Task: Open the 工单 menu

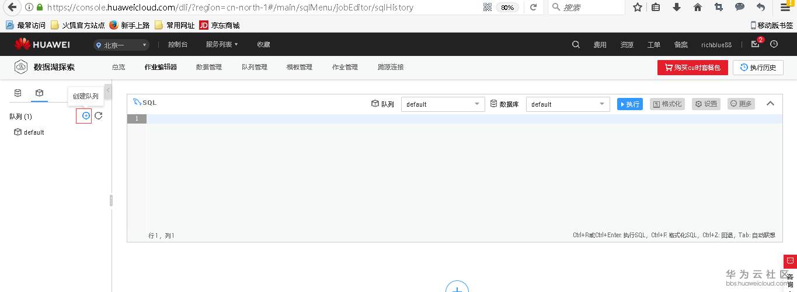Action: click(x=654, y=45)
